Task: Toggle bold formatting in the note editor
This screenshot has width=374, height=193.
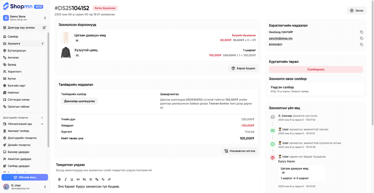Action: pos(60,179)
